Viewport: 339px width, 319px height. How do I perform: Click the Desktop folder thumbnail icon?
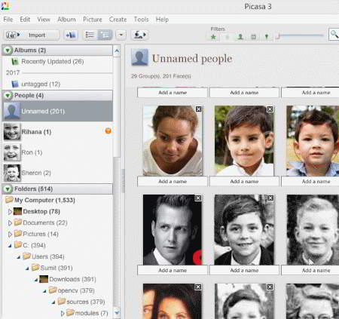tap(17, 211)
